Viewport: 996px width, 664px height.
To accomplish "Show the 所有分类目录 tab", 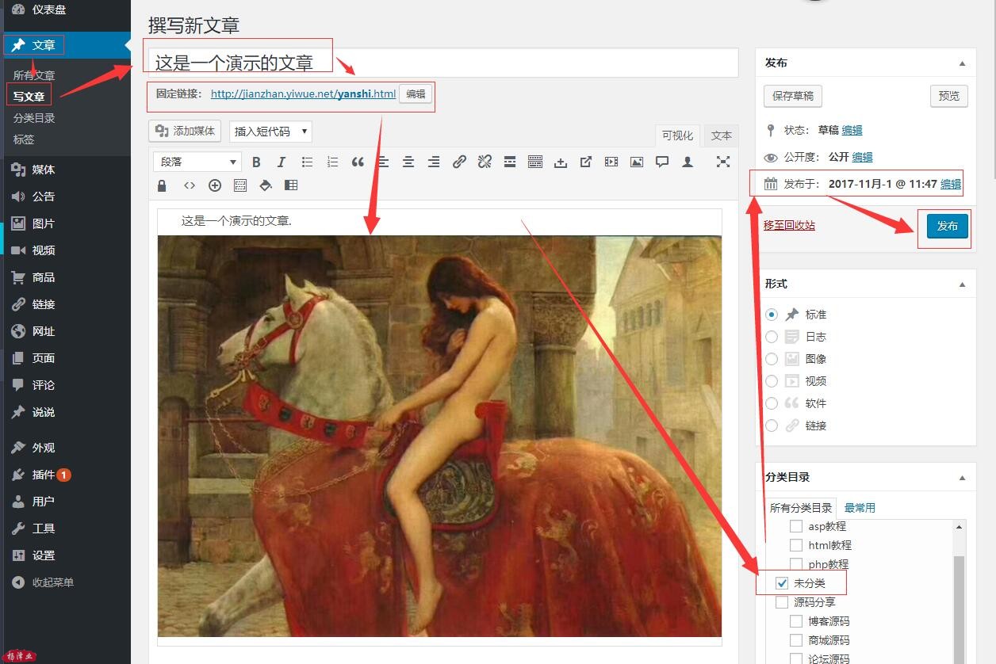I will [x=801, y=508].
